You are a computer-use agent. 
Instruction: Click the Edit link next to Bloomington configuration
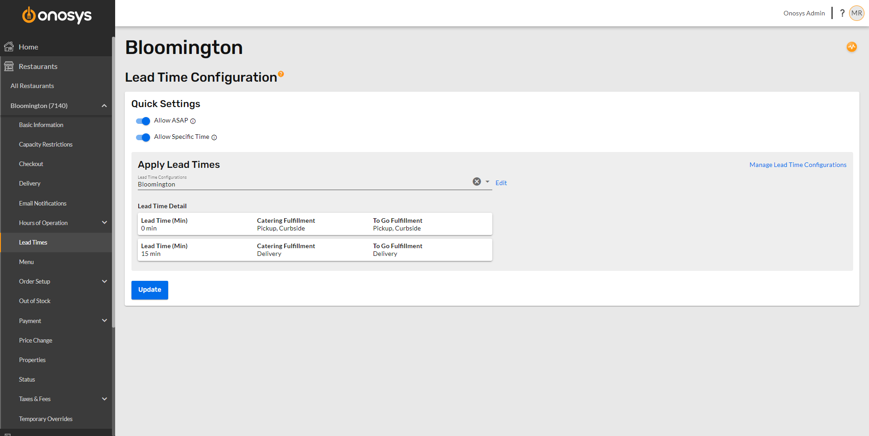(501, 182)
